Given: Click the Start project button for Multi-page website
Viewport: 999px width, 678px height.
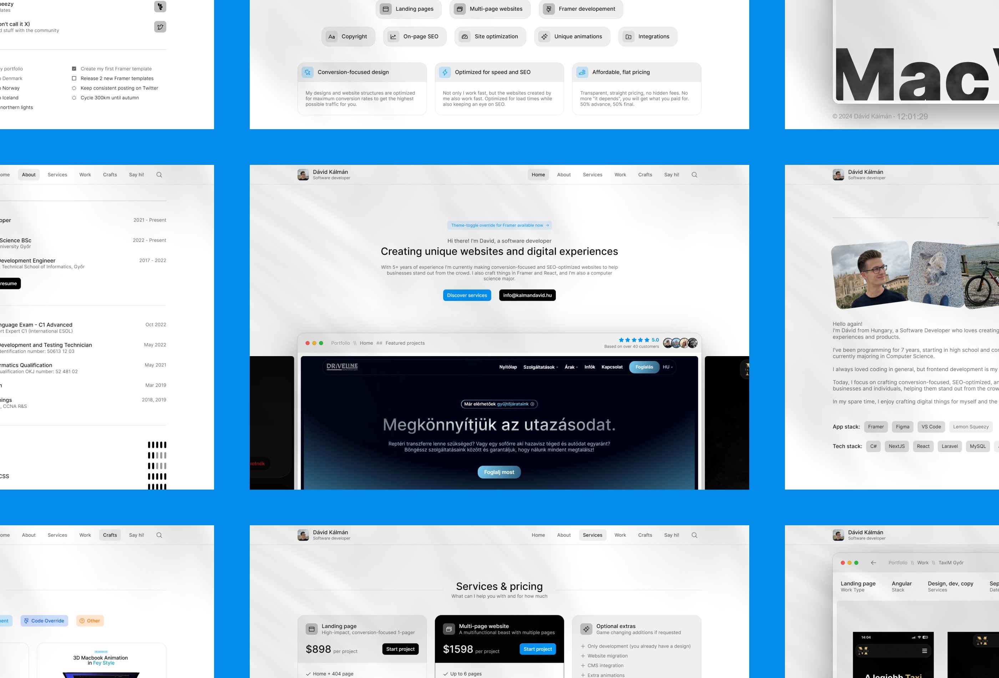Looking at the screenshot, I should (x=536, y=649).
